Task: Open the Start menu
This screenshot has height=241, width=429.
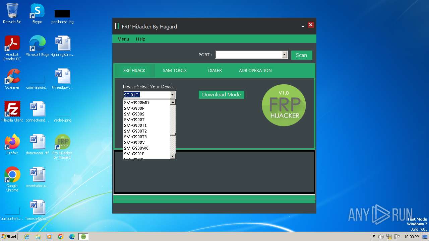Action: [9, 237]
